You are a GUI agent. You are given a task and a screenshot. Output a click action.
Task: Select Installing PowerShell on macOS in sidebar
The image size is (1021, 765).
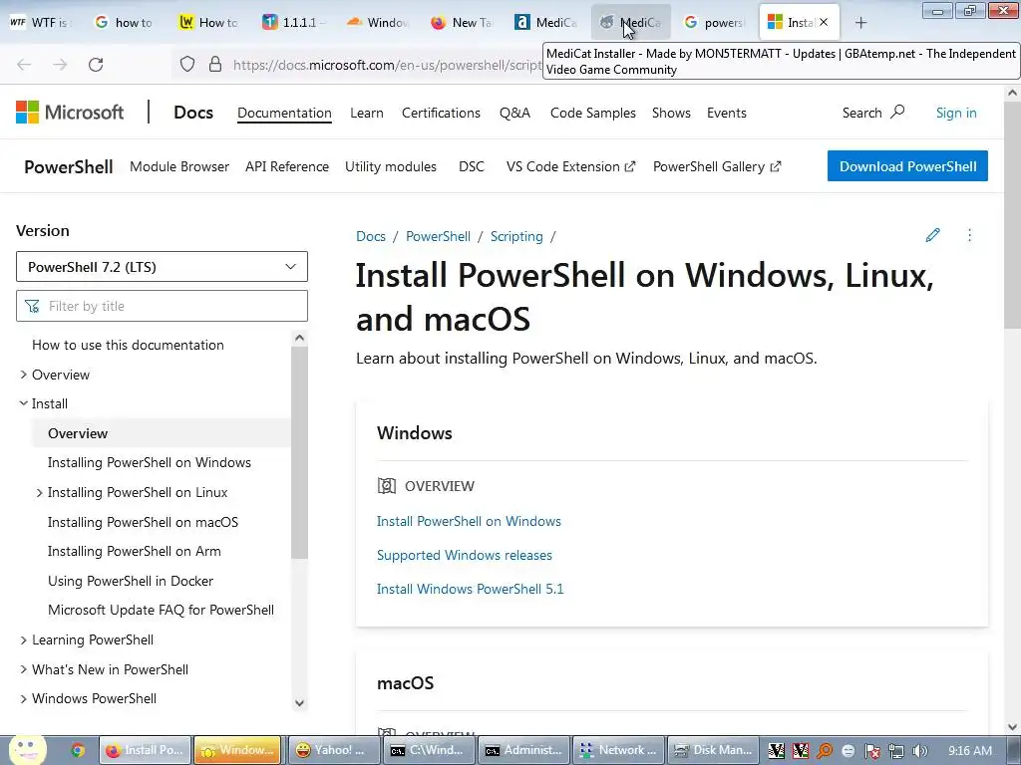(143, 522)
